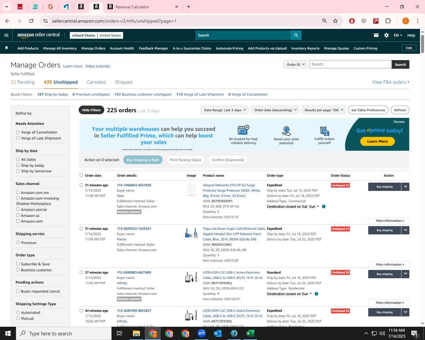This screenshot has height=340, width=425.
Task: Check the Business customer filter
Action: 18,270
